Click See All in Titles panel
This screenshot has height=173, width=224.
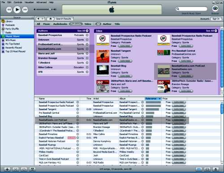coord(211,31)
